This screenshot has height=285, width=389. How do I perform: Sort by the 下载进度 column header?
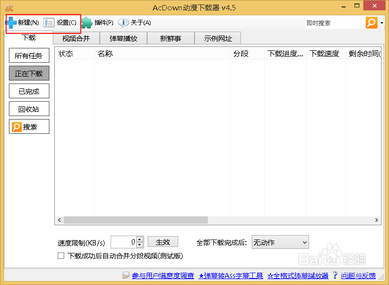click(x=285, y=54)
